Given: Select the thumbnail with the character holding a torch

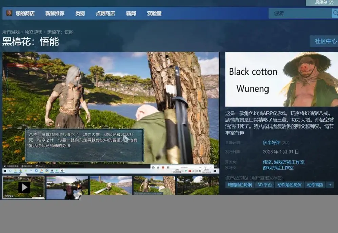Looking at the screenshot, I should (67, 187).
